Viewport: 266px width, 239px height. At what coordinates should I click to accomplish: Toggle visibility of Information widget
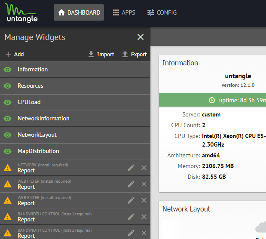click(8, 70)
